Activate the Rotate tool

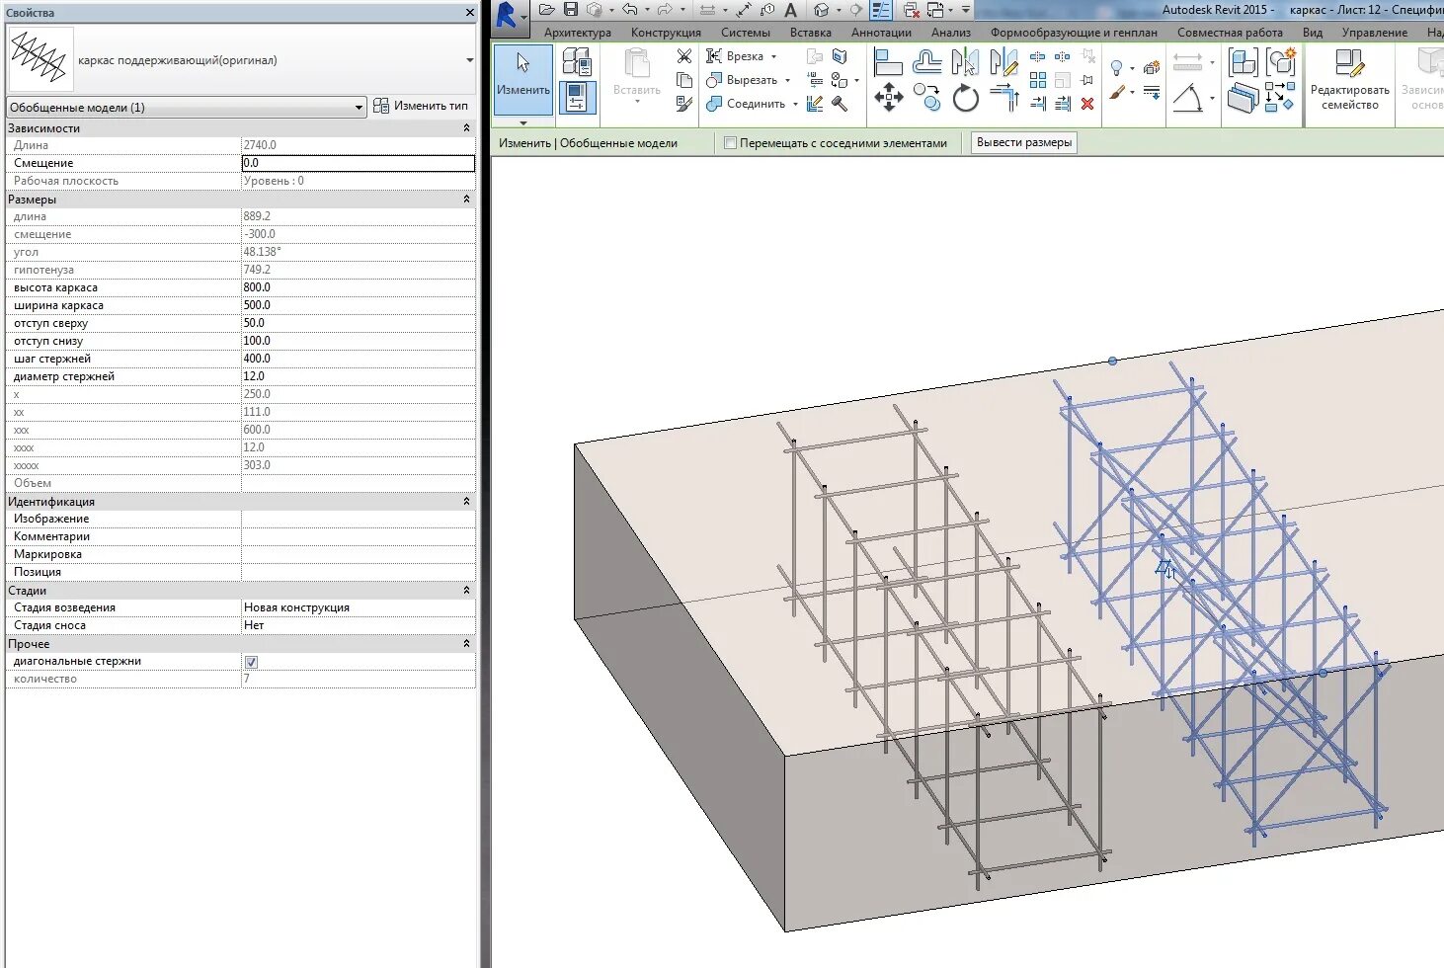coord(965,96)
